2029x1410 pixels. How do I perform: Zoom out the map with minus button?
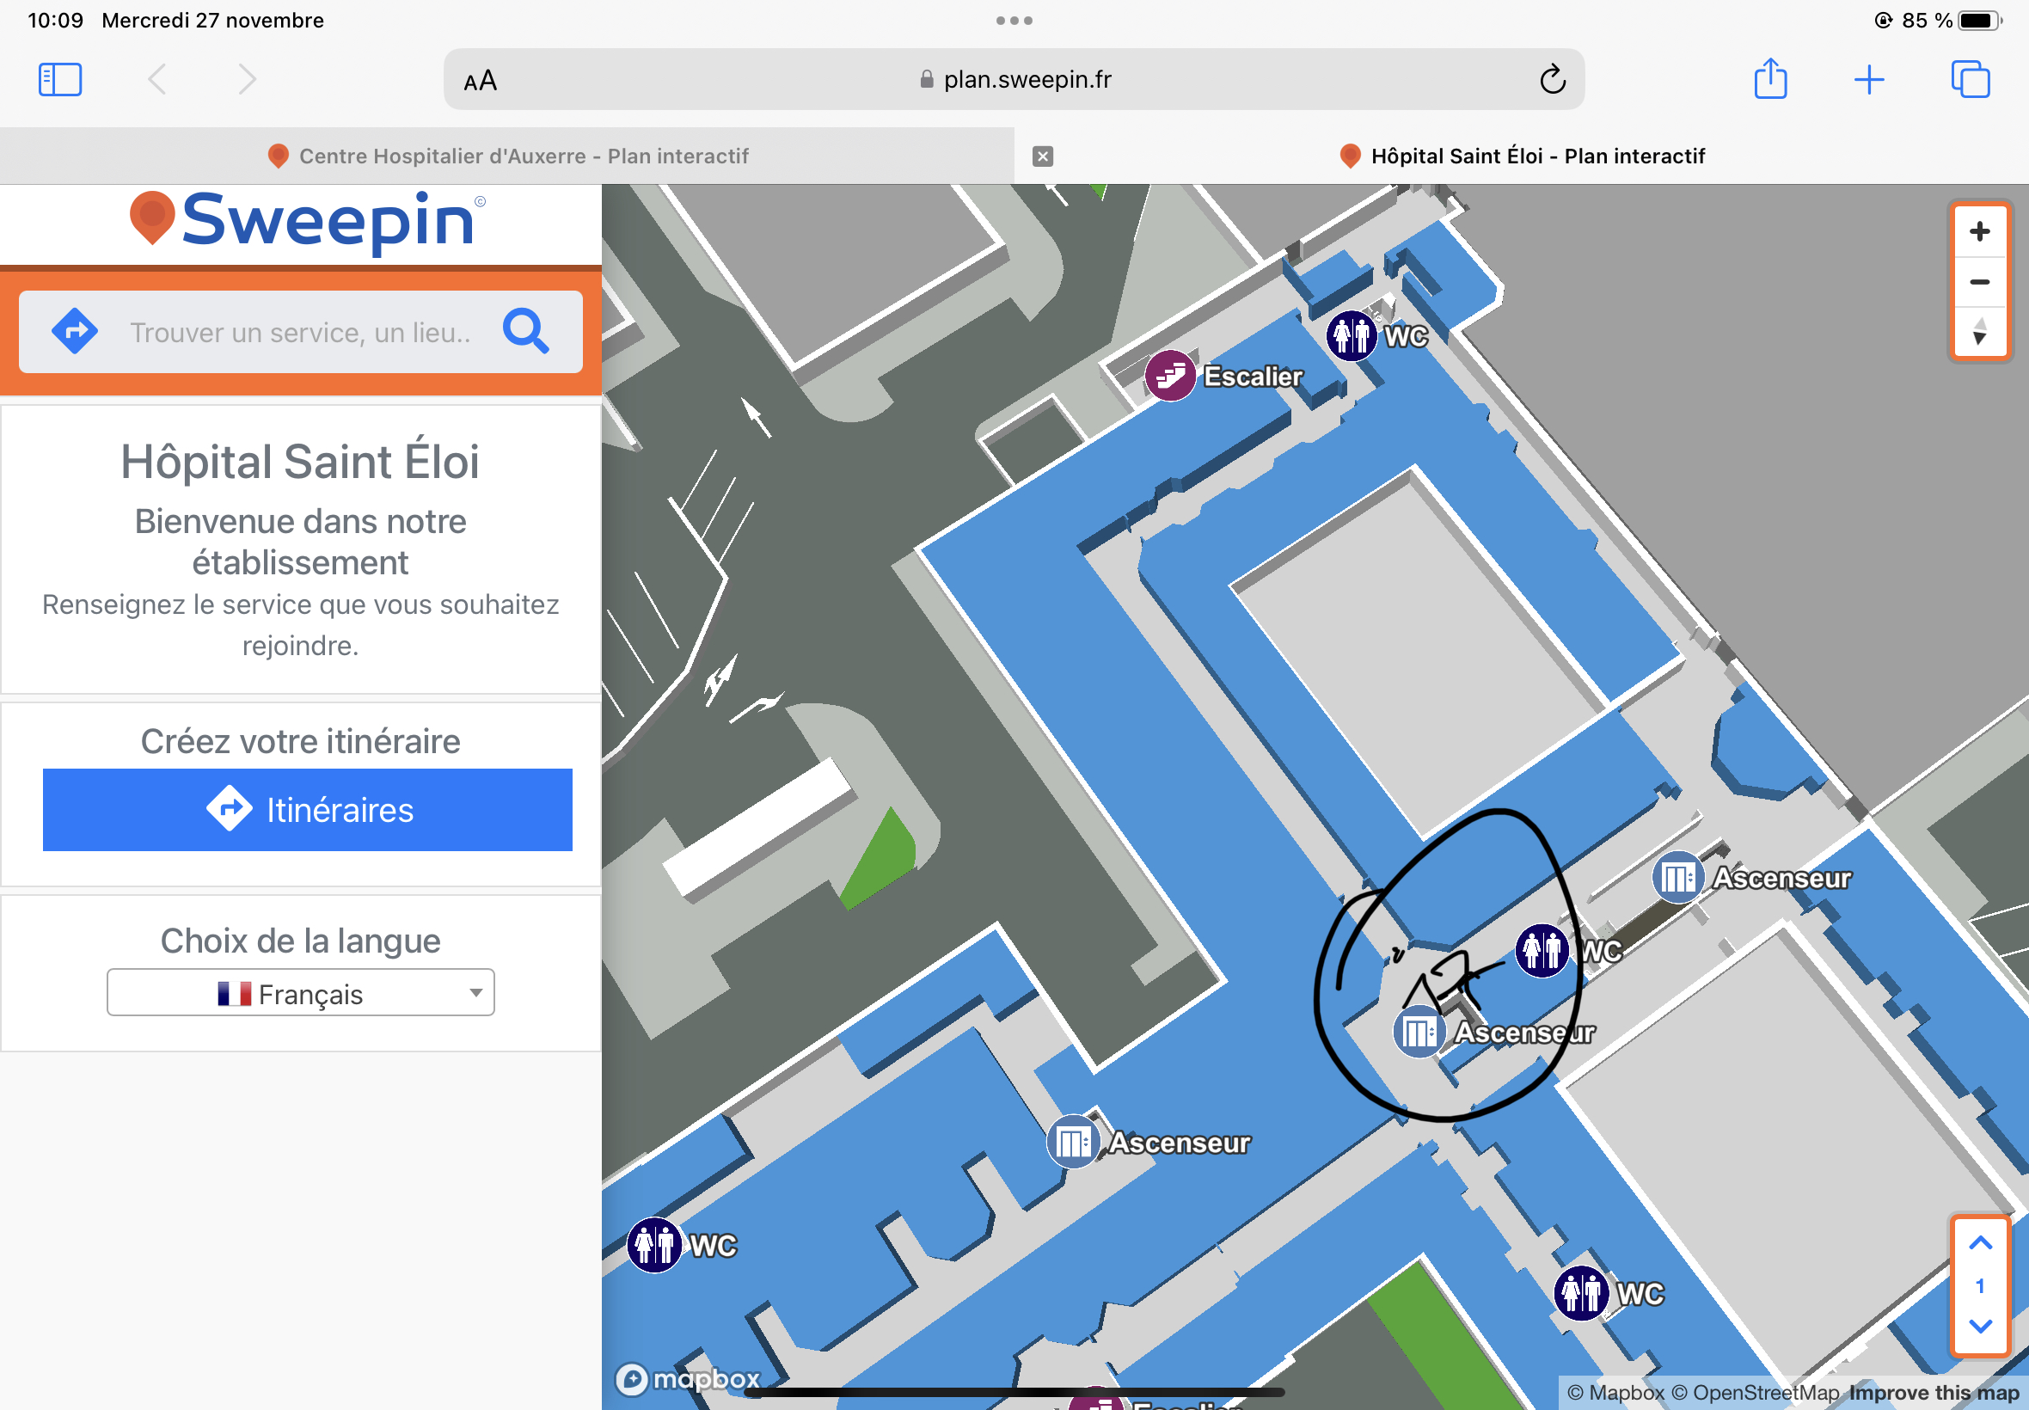1979,282
